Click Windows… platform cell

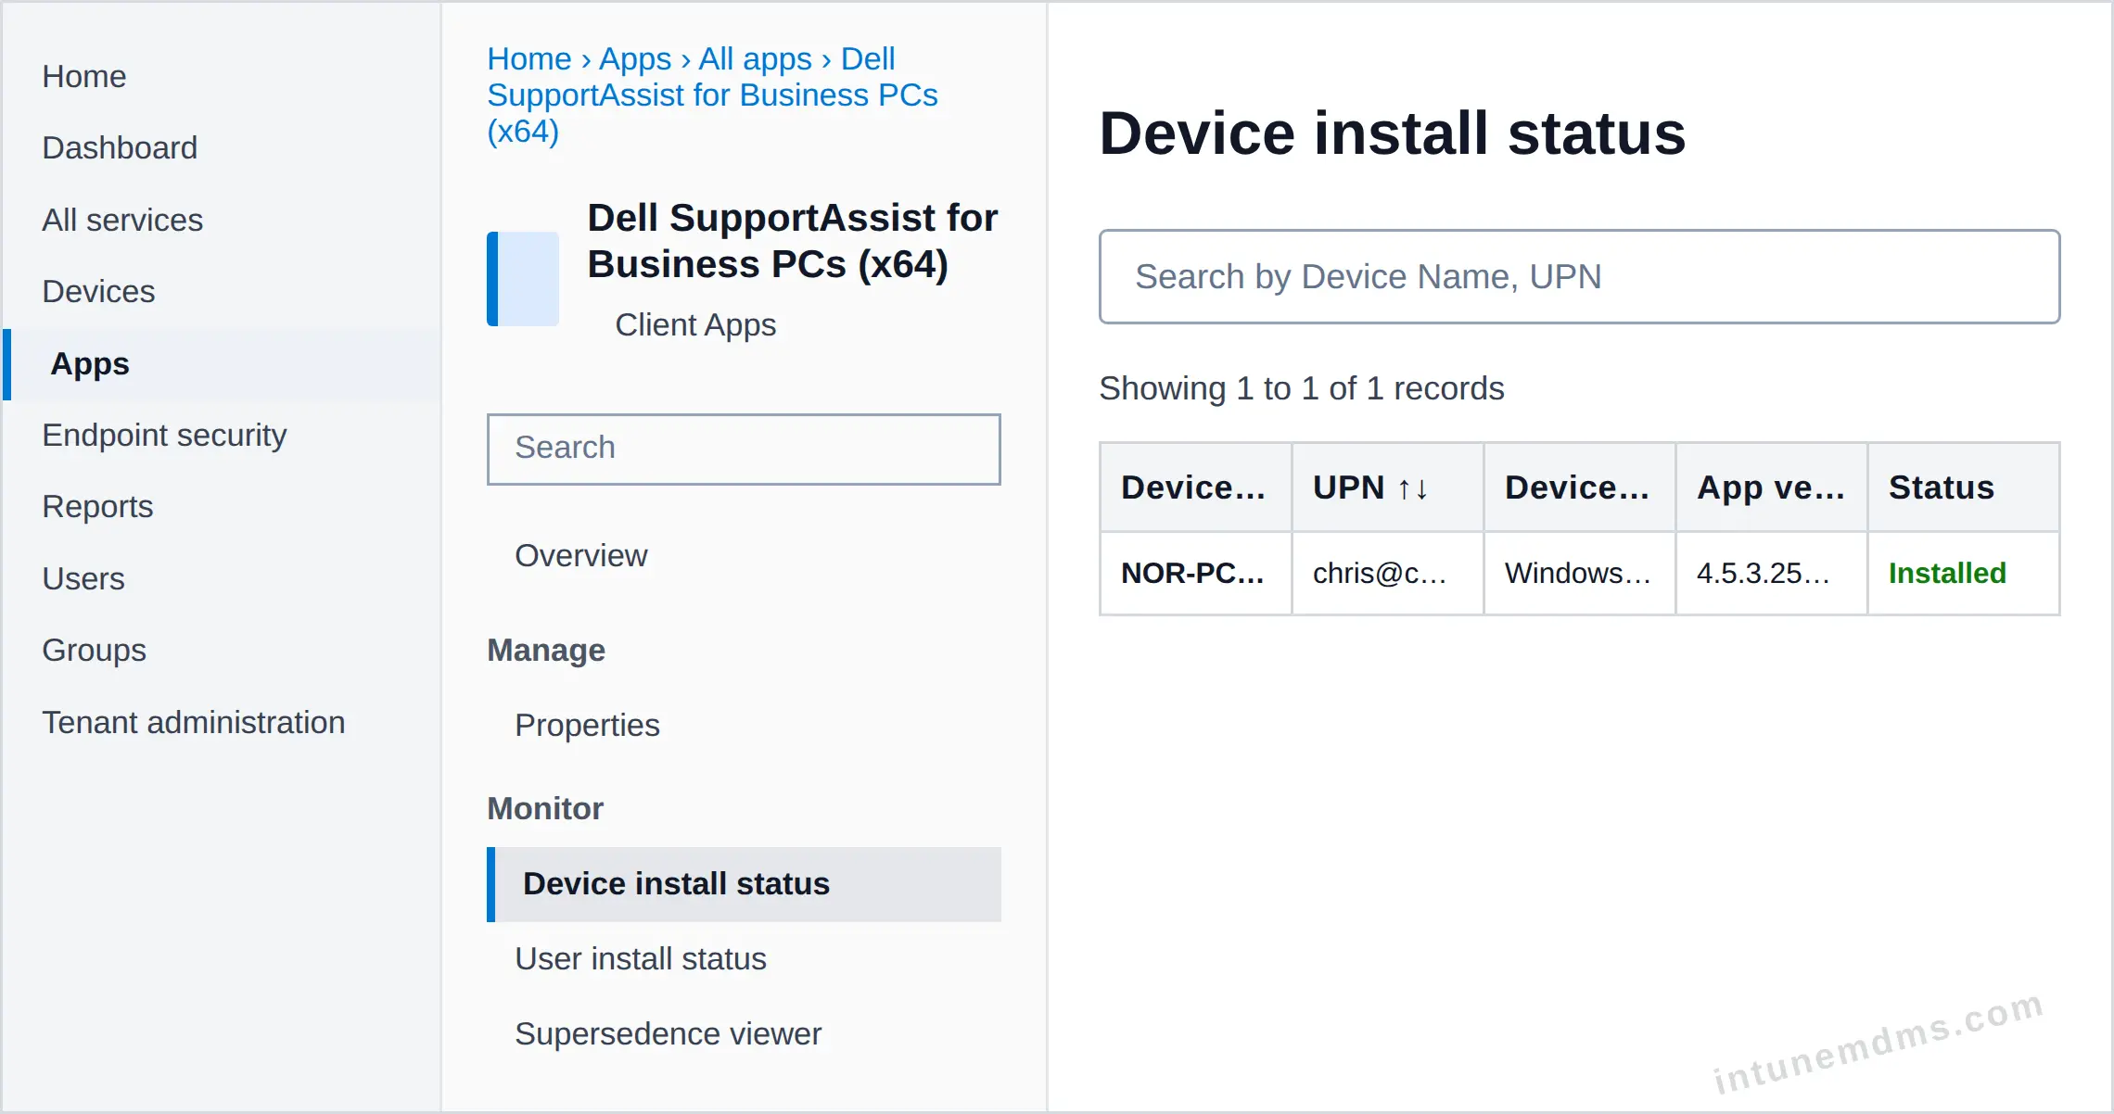tap(1579, 574)
